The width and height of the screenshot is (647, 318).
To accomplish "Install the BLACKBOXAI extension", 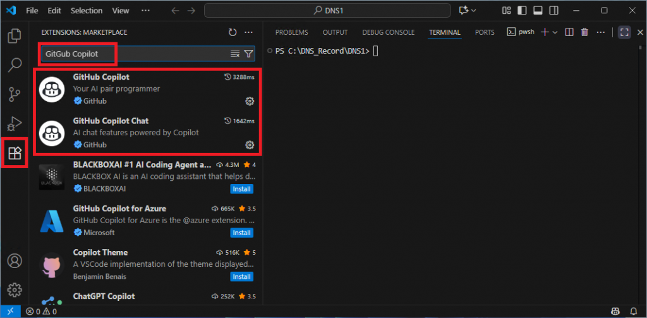I will point(241,189).
